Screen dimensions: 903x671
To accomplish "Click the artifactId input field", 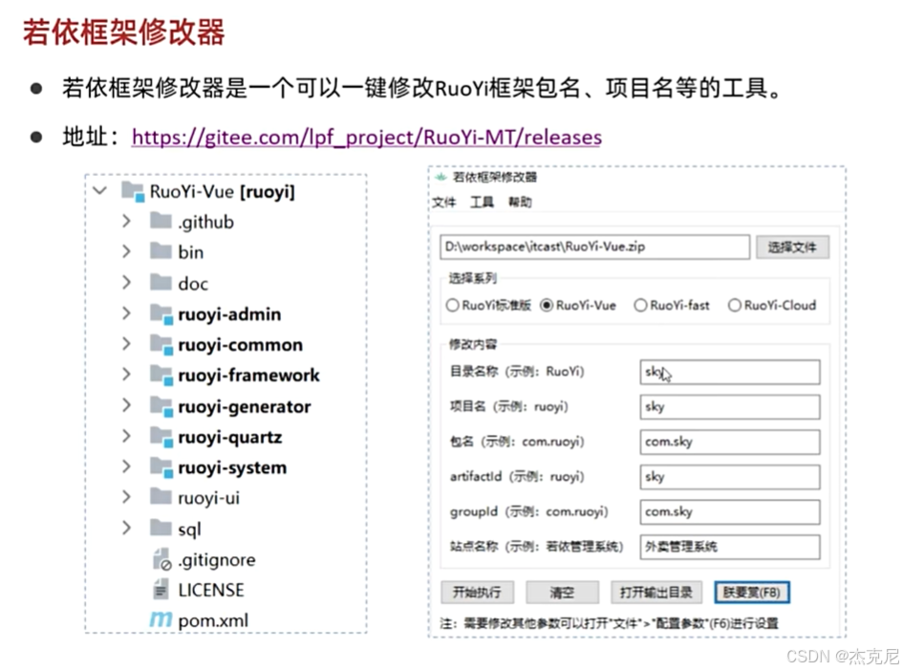I will coord(730,477).
